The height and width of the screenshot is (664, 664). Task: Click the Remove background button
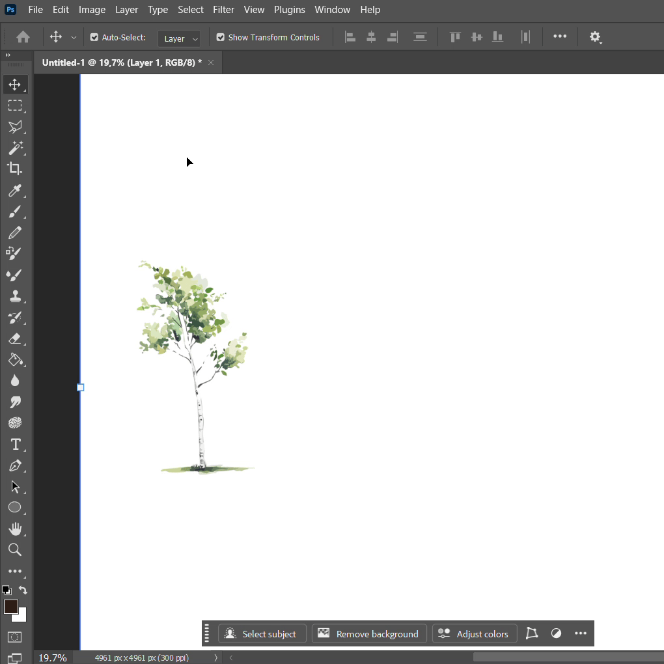369,634
